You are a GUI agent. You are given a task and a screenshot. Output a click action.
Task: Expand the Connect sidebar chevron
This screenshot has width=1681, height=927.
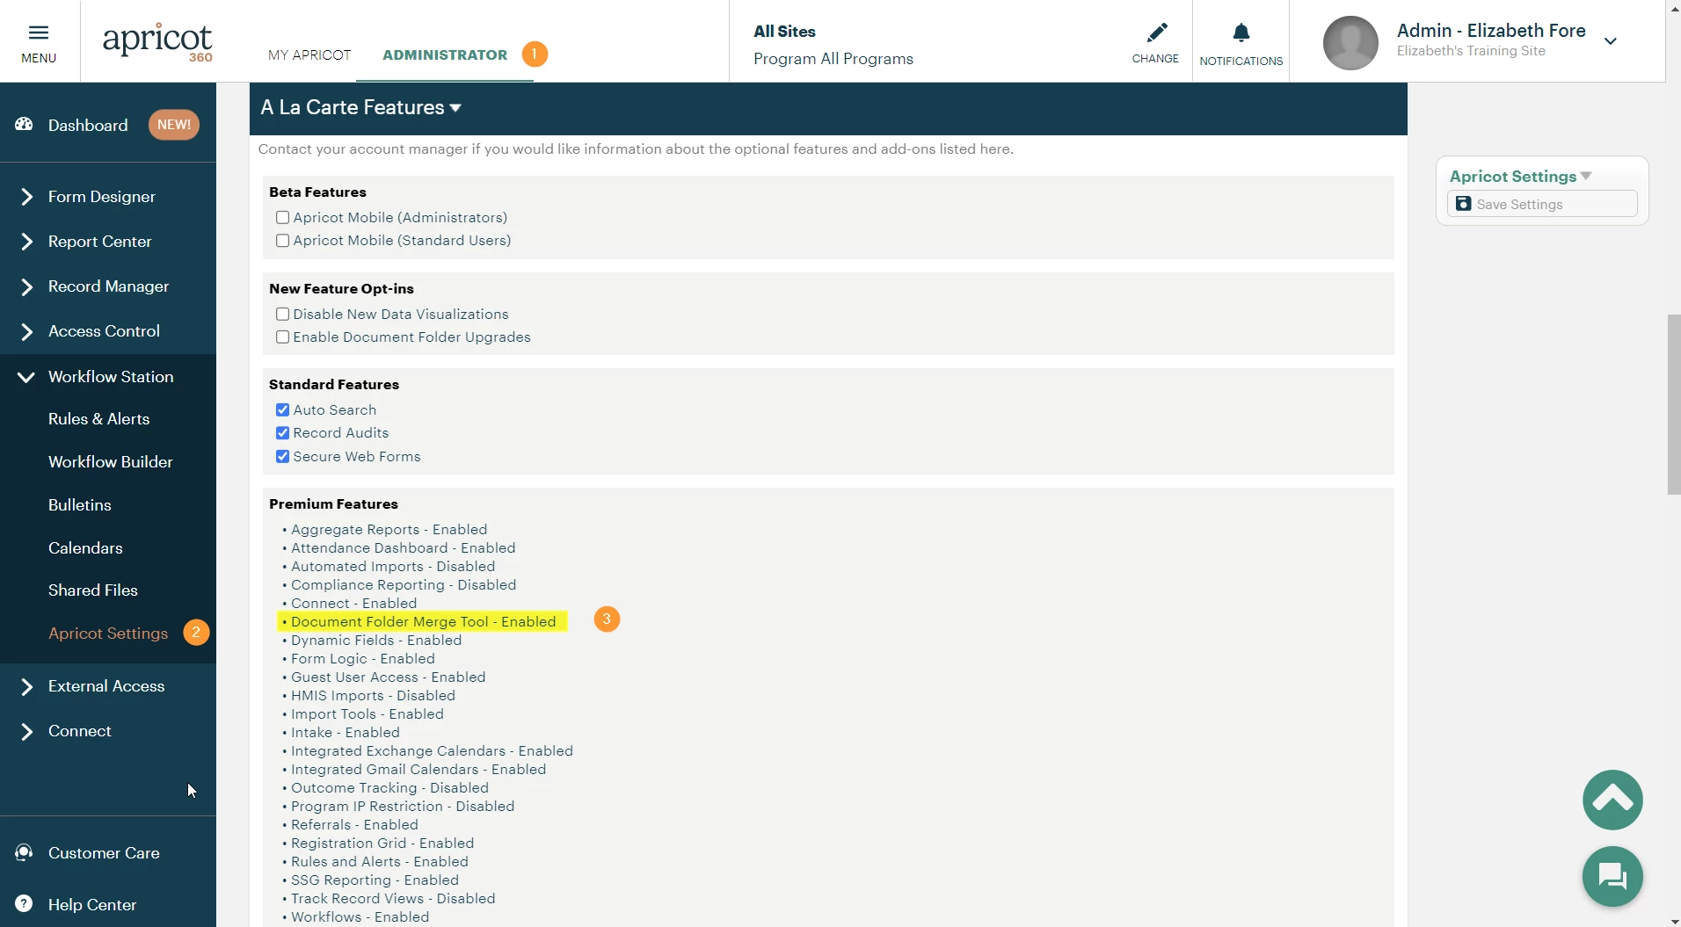26,731
